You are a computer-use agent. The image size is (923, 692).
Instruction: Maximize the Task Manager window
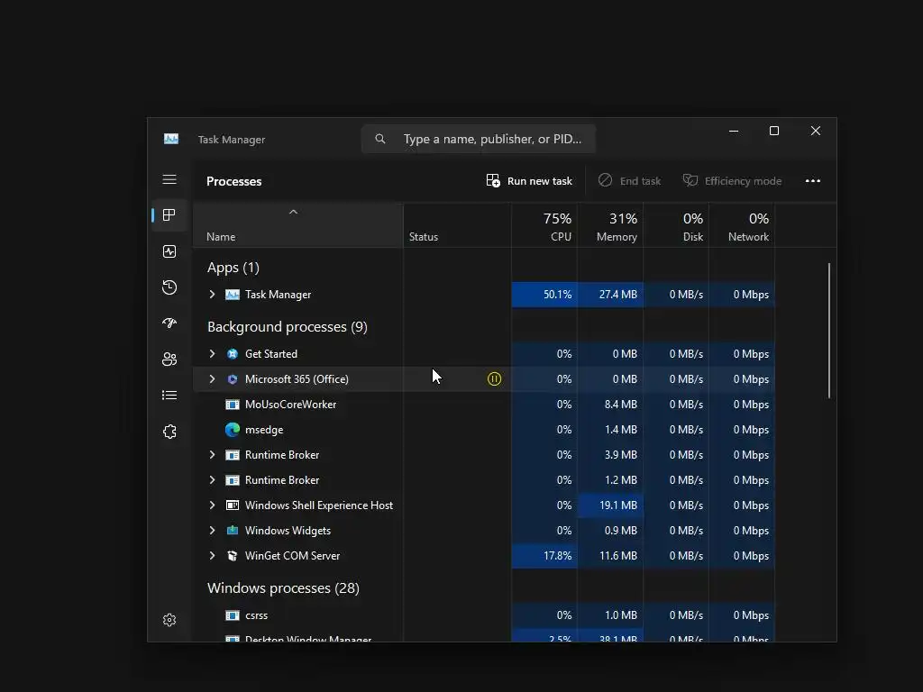[x=774, y=132]
